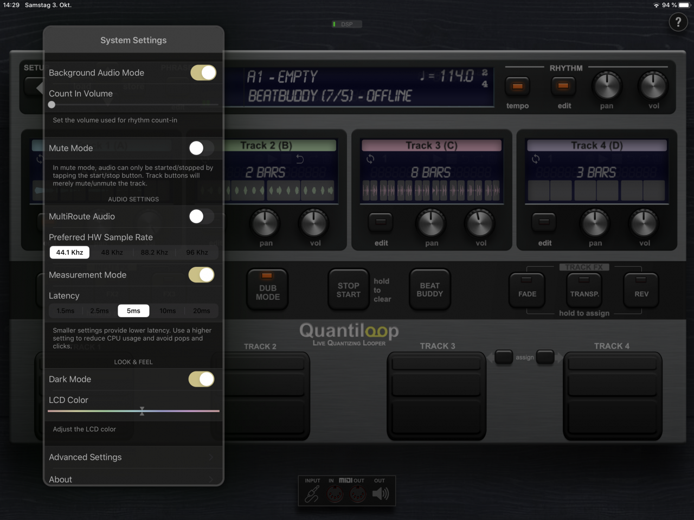This screenshot has width=694, height=520.
Task: Click the rhythm pan knob
Action: point(607,86)
